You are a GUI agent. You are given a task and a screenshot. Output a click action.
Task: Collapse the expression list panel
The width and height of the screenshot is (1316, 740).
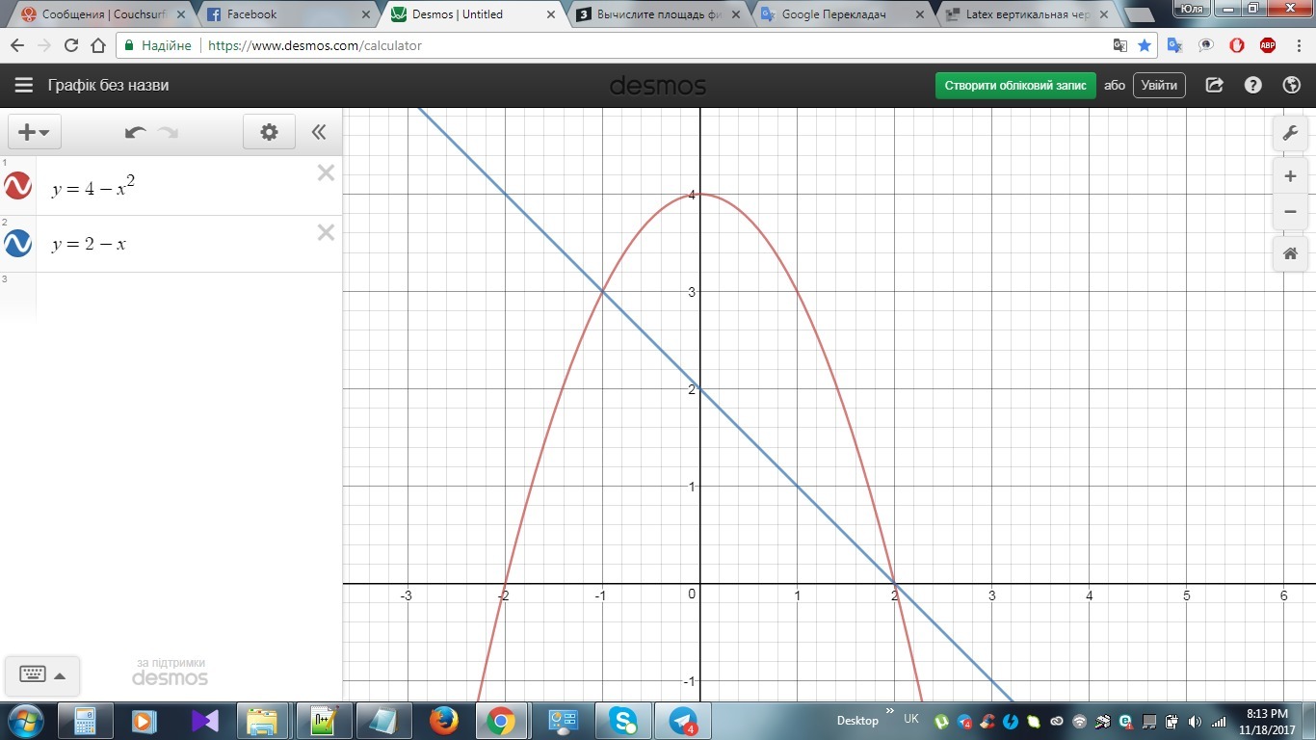pos(319,132)
